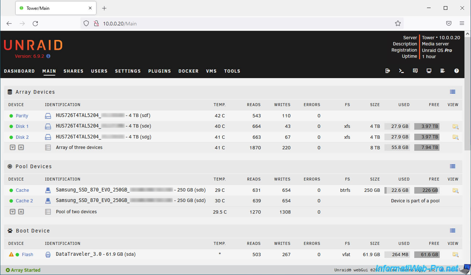Image resolution: width=471 pixels, height=275 pixels.
Task: Open the system info monitor icon
Action: (429, 71)
